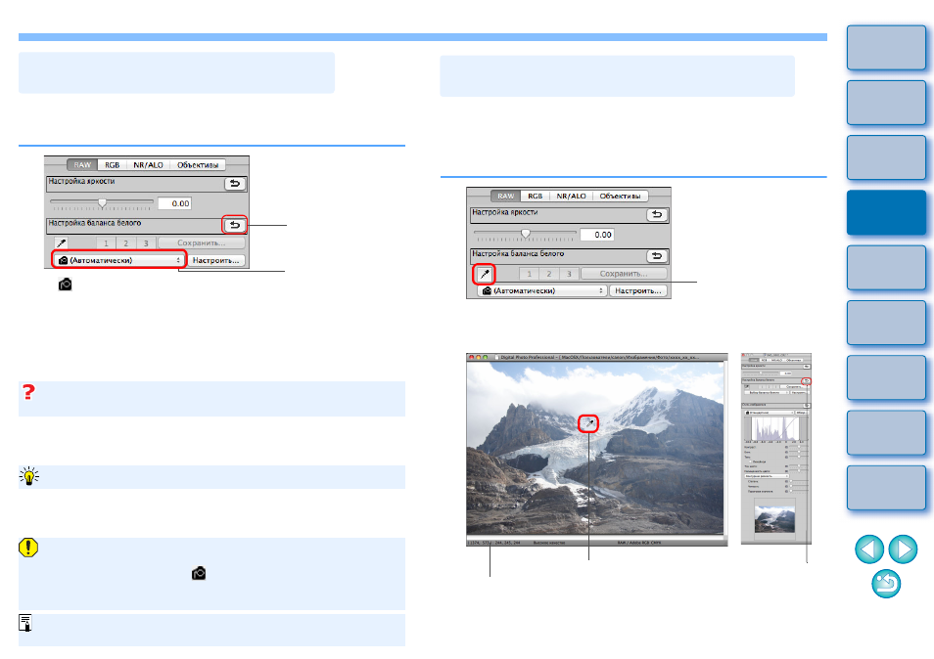This screenshot has height=659, width=934.
Task: Click the brightness slider in the left palette
Action: pyautogui.click(x=102, y=202)
